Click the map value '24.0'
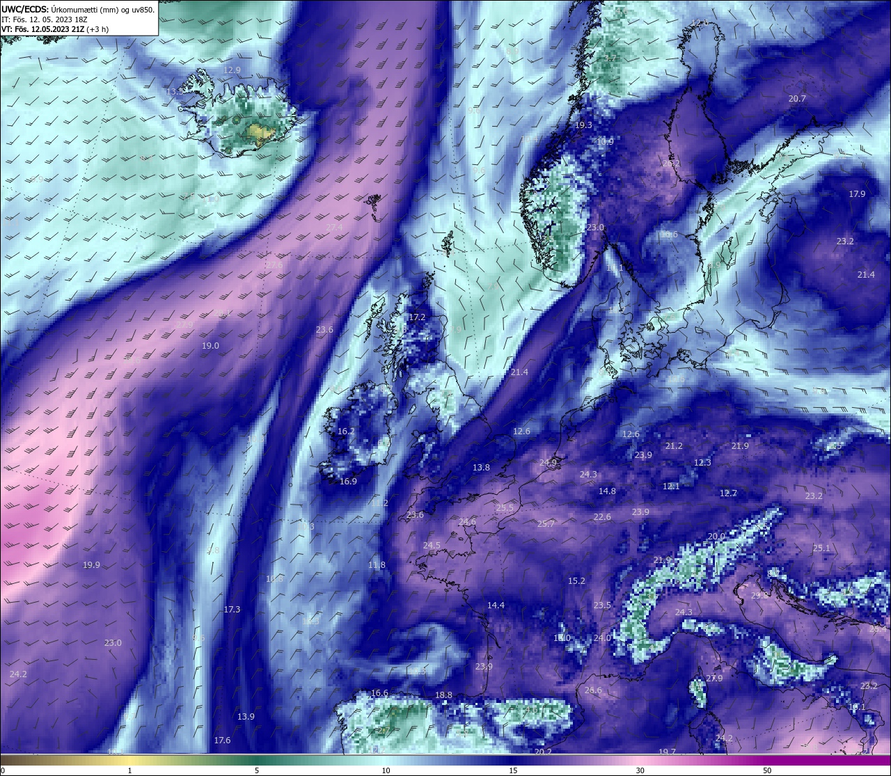The width and height of the screenshot is (891, 776). click(x=602, y=638)
